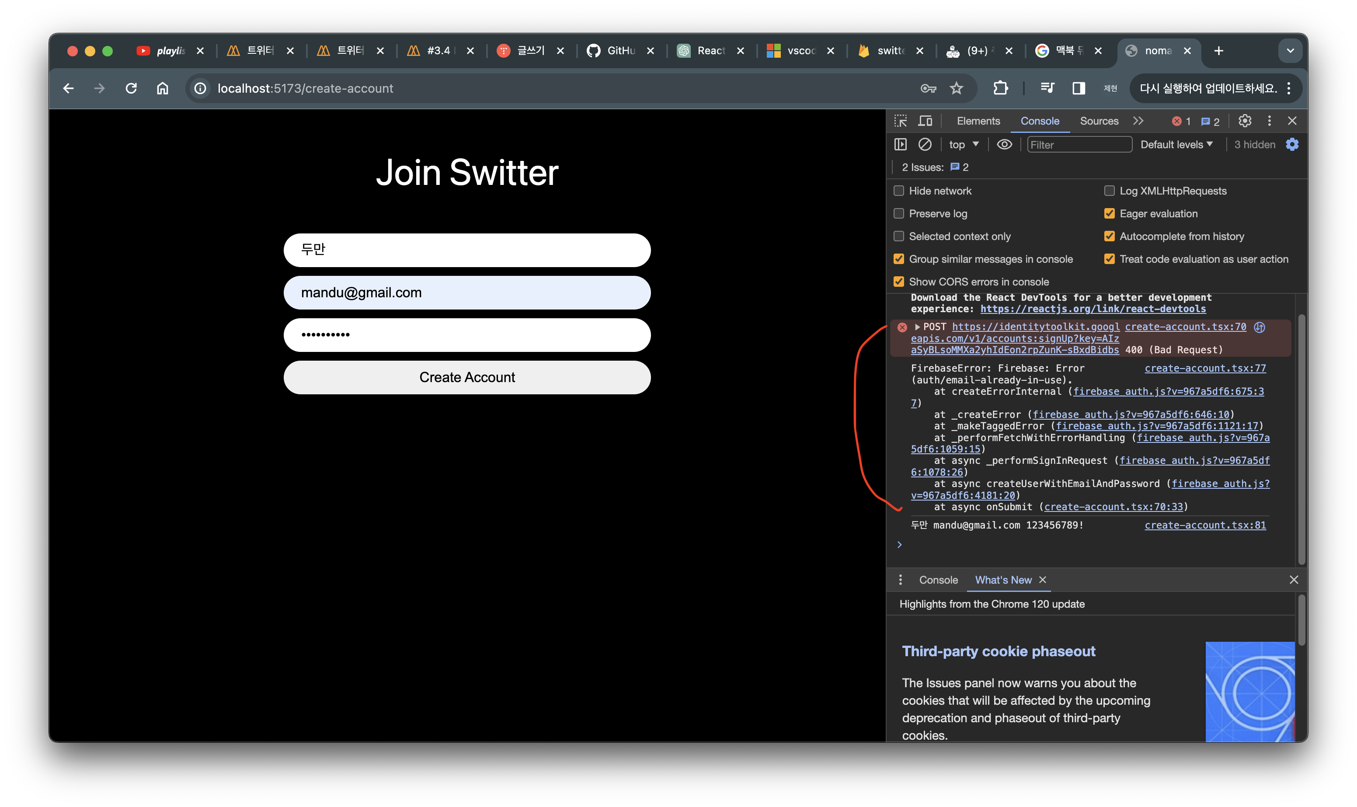Switch to the Elements tab
This screenshot has height=807, width=1357.
978,121
